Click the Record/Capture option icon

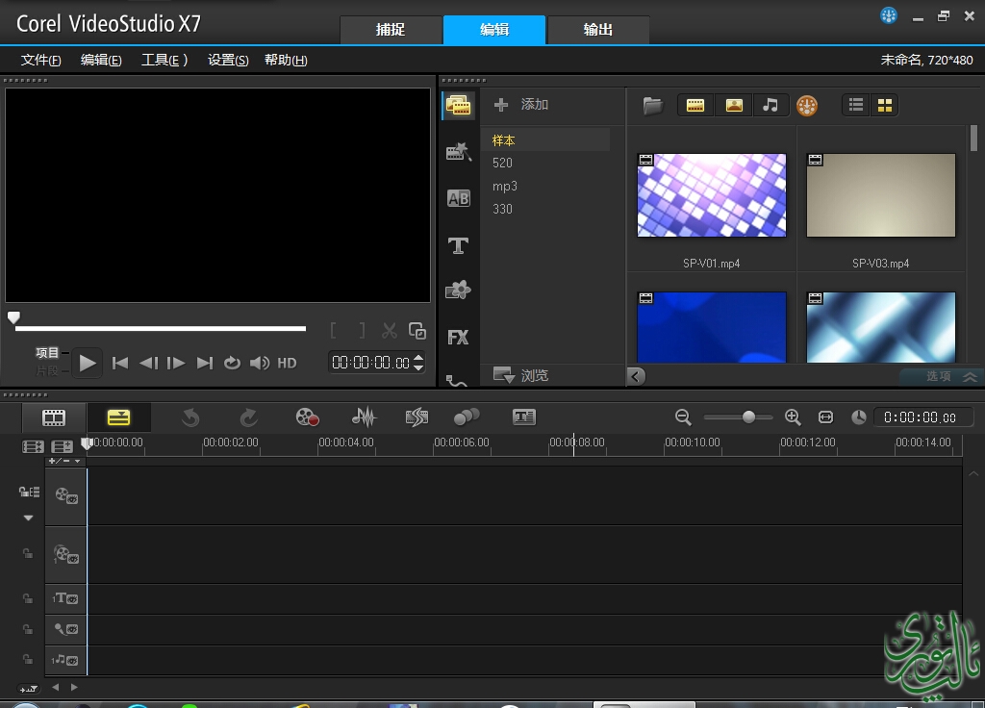(307, 417)
